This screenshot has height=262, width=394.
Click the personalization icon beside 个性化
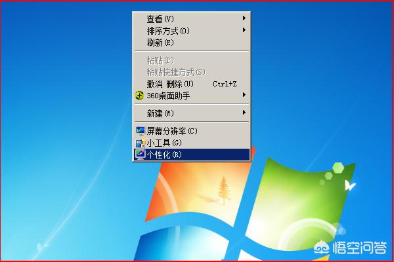(x=140, y=155)
